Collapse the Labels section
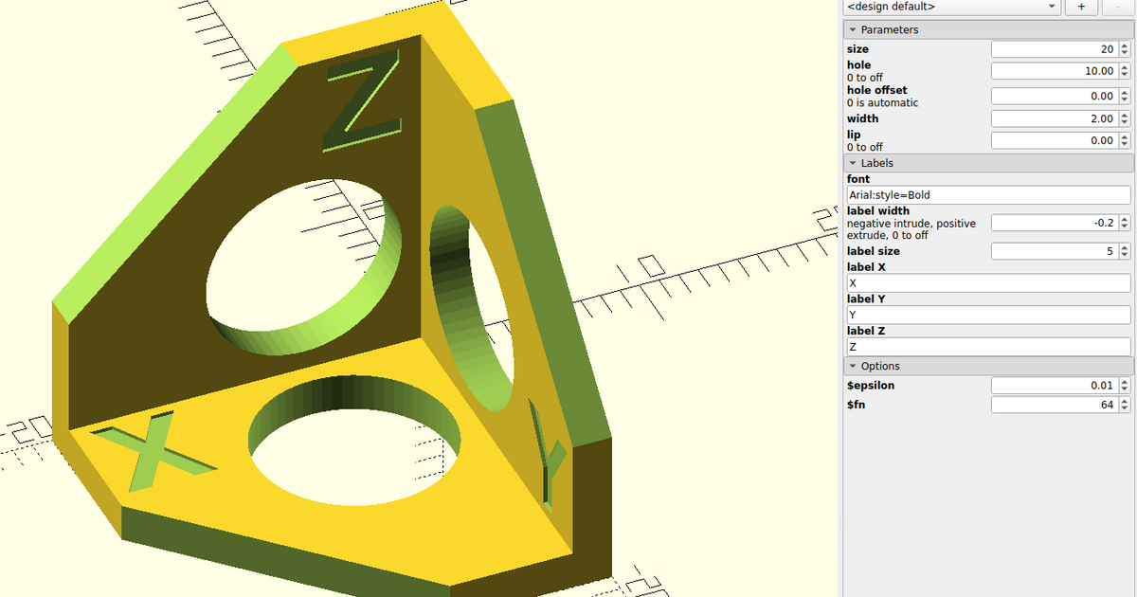 (x=853, y=163)
